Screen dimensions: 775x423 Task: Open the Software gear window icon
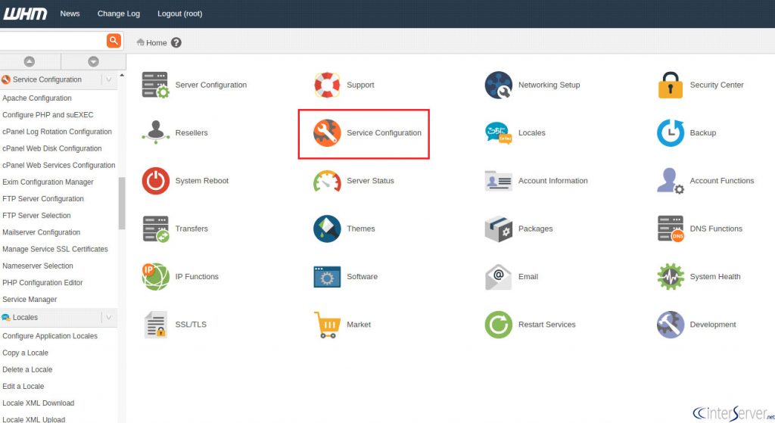coord(327,277)
